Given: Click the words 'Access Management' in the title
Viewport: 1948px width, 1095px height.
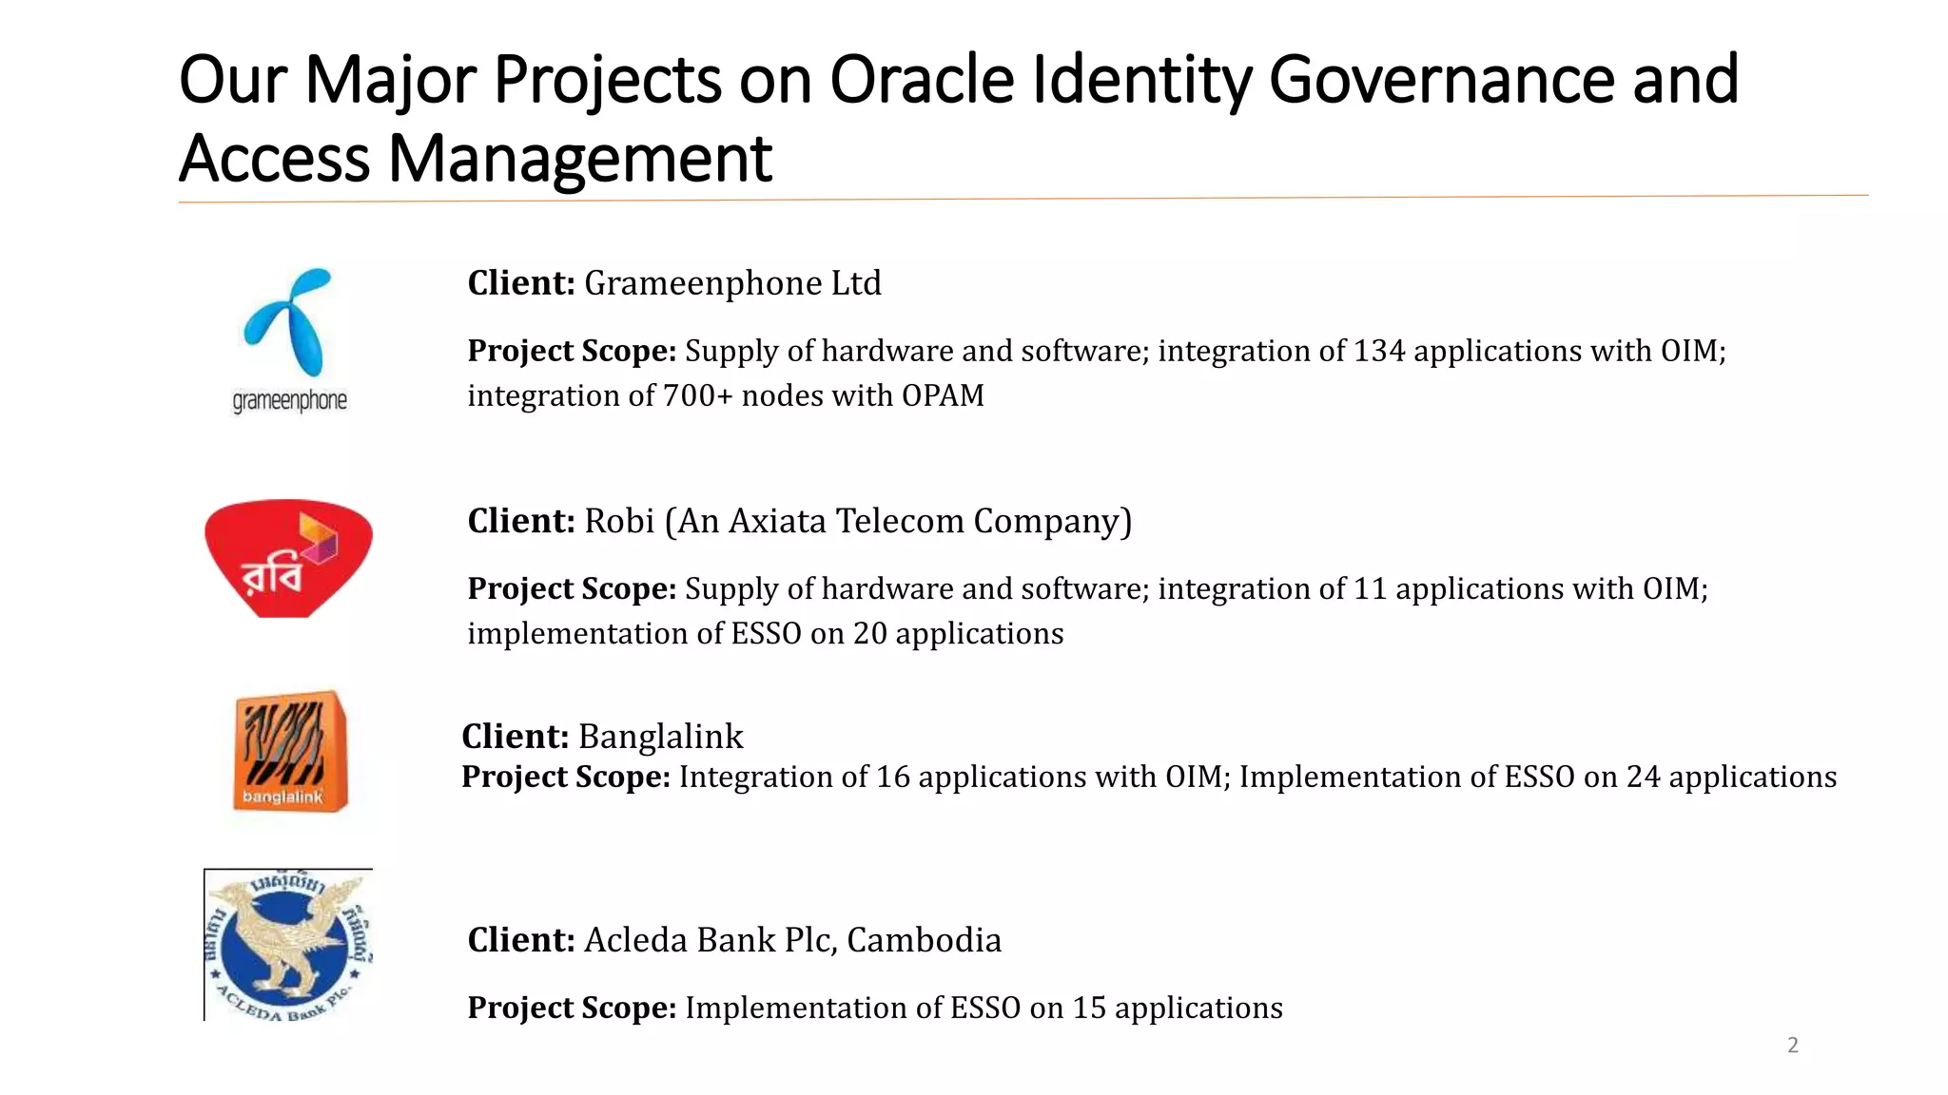Looking at the screenshot, I should (x=475, y=159).
